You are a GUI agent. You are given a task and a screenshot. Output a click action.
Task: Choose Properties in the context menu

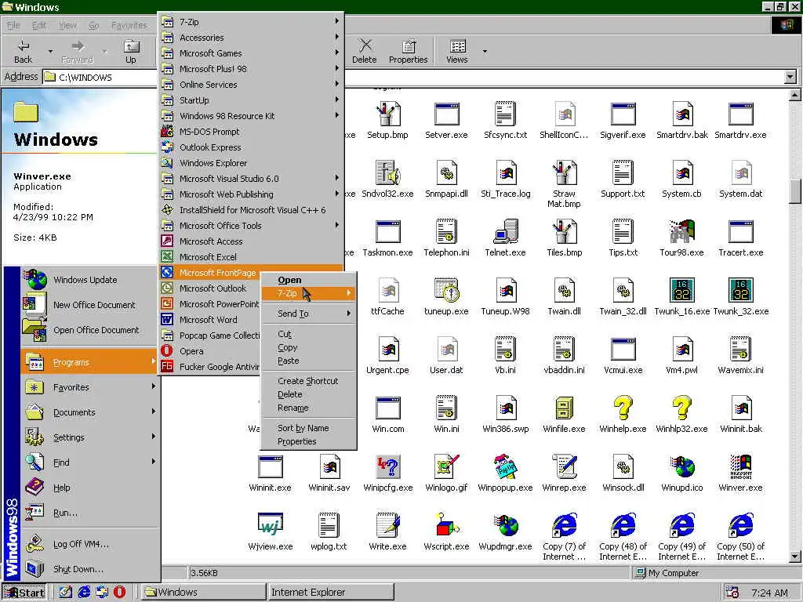307,441
